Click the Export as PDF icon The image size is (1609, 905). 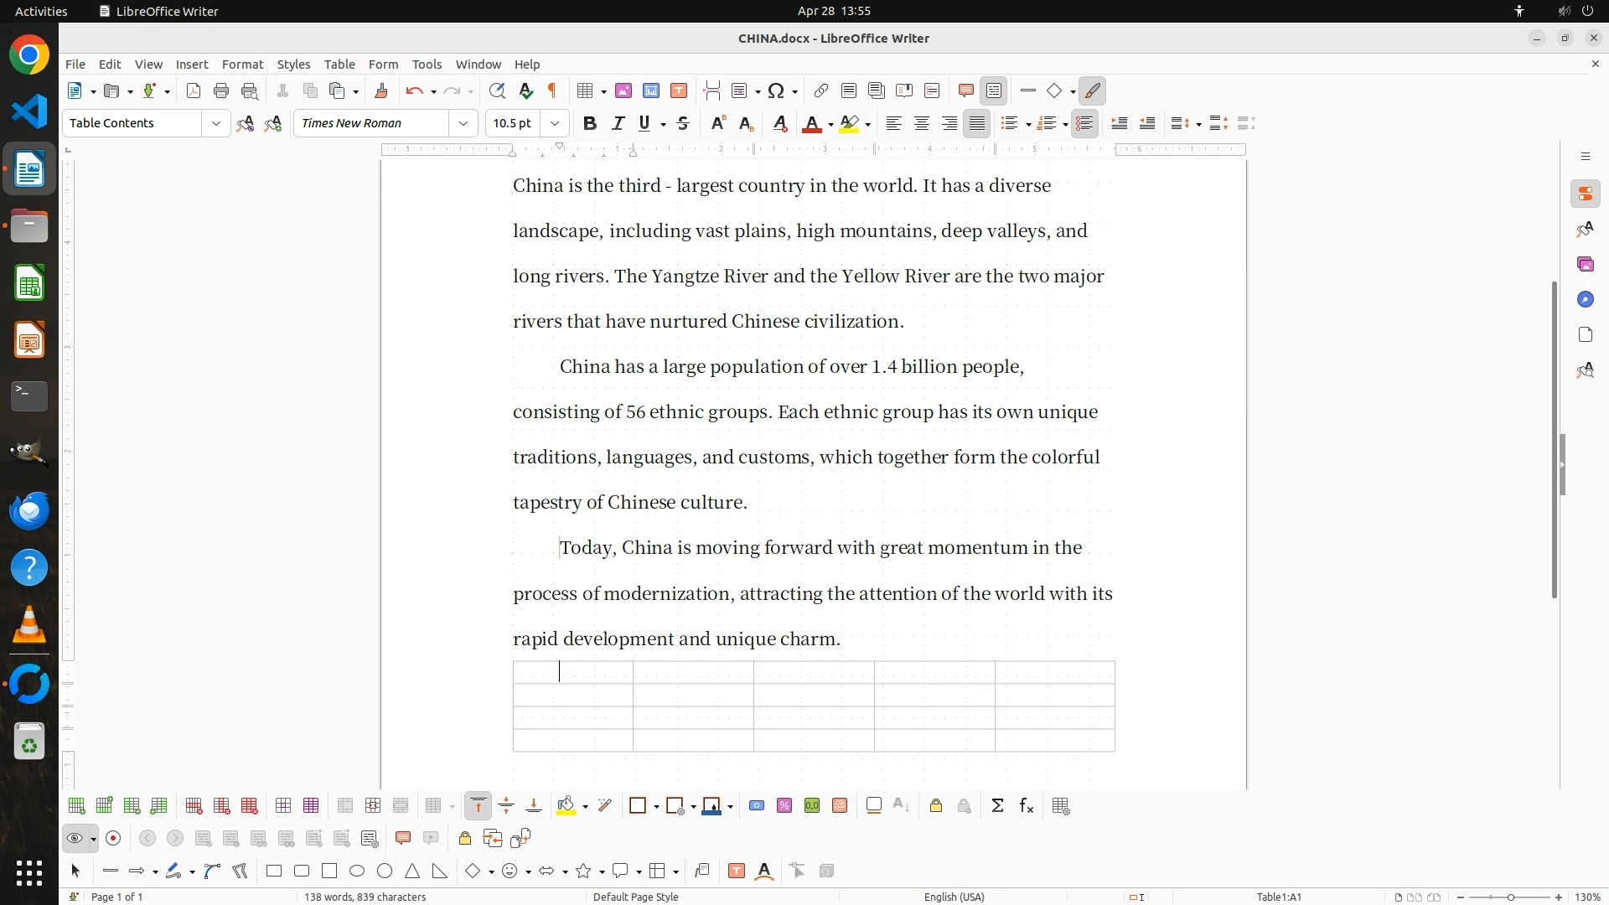pos(194,90)
